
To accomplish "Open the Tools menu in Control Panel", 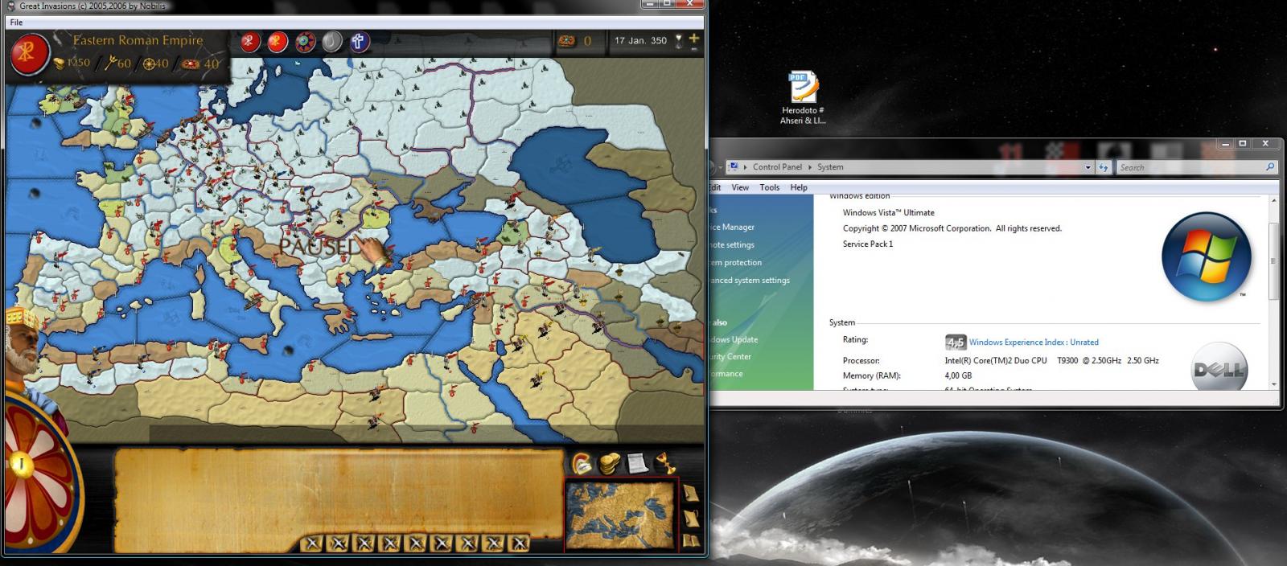I will pos(769,187).
